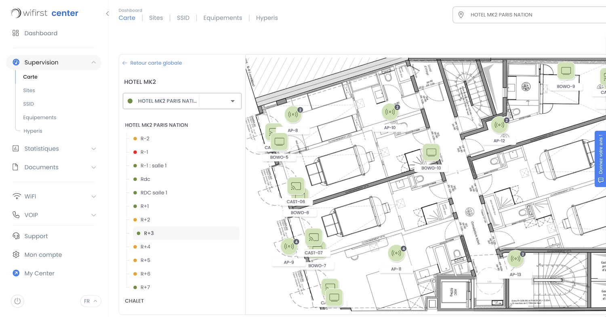Image resolution: width=606 pixels, height=317 pixels.
Task: Click access point AP-8 on map
Action: pos(293,115)
